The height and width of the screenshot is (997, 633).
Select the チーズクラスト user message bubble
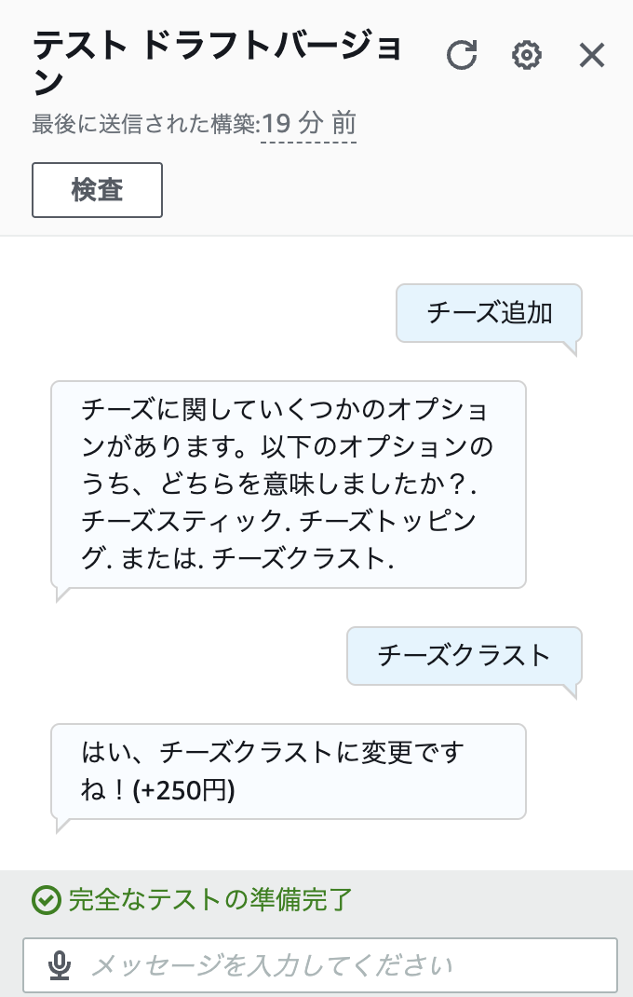[x=464, y=655]
